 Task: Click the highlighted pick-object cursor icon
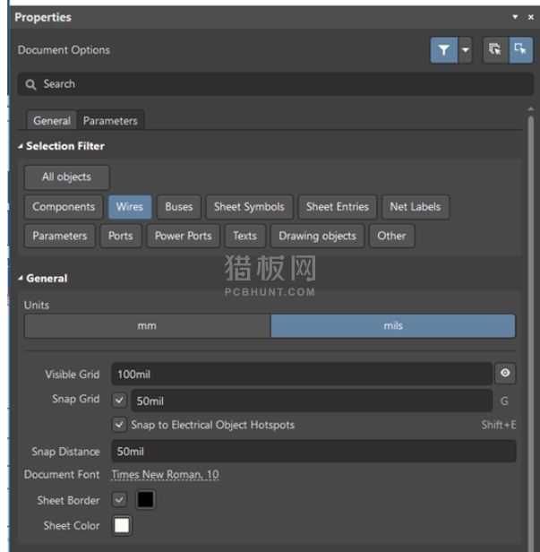tap(520, 51)
